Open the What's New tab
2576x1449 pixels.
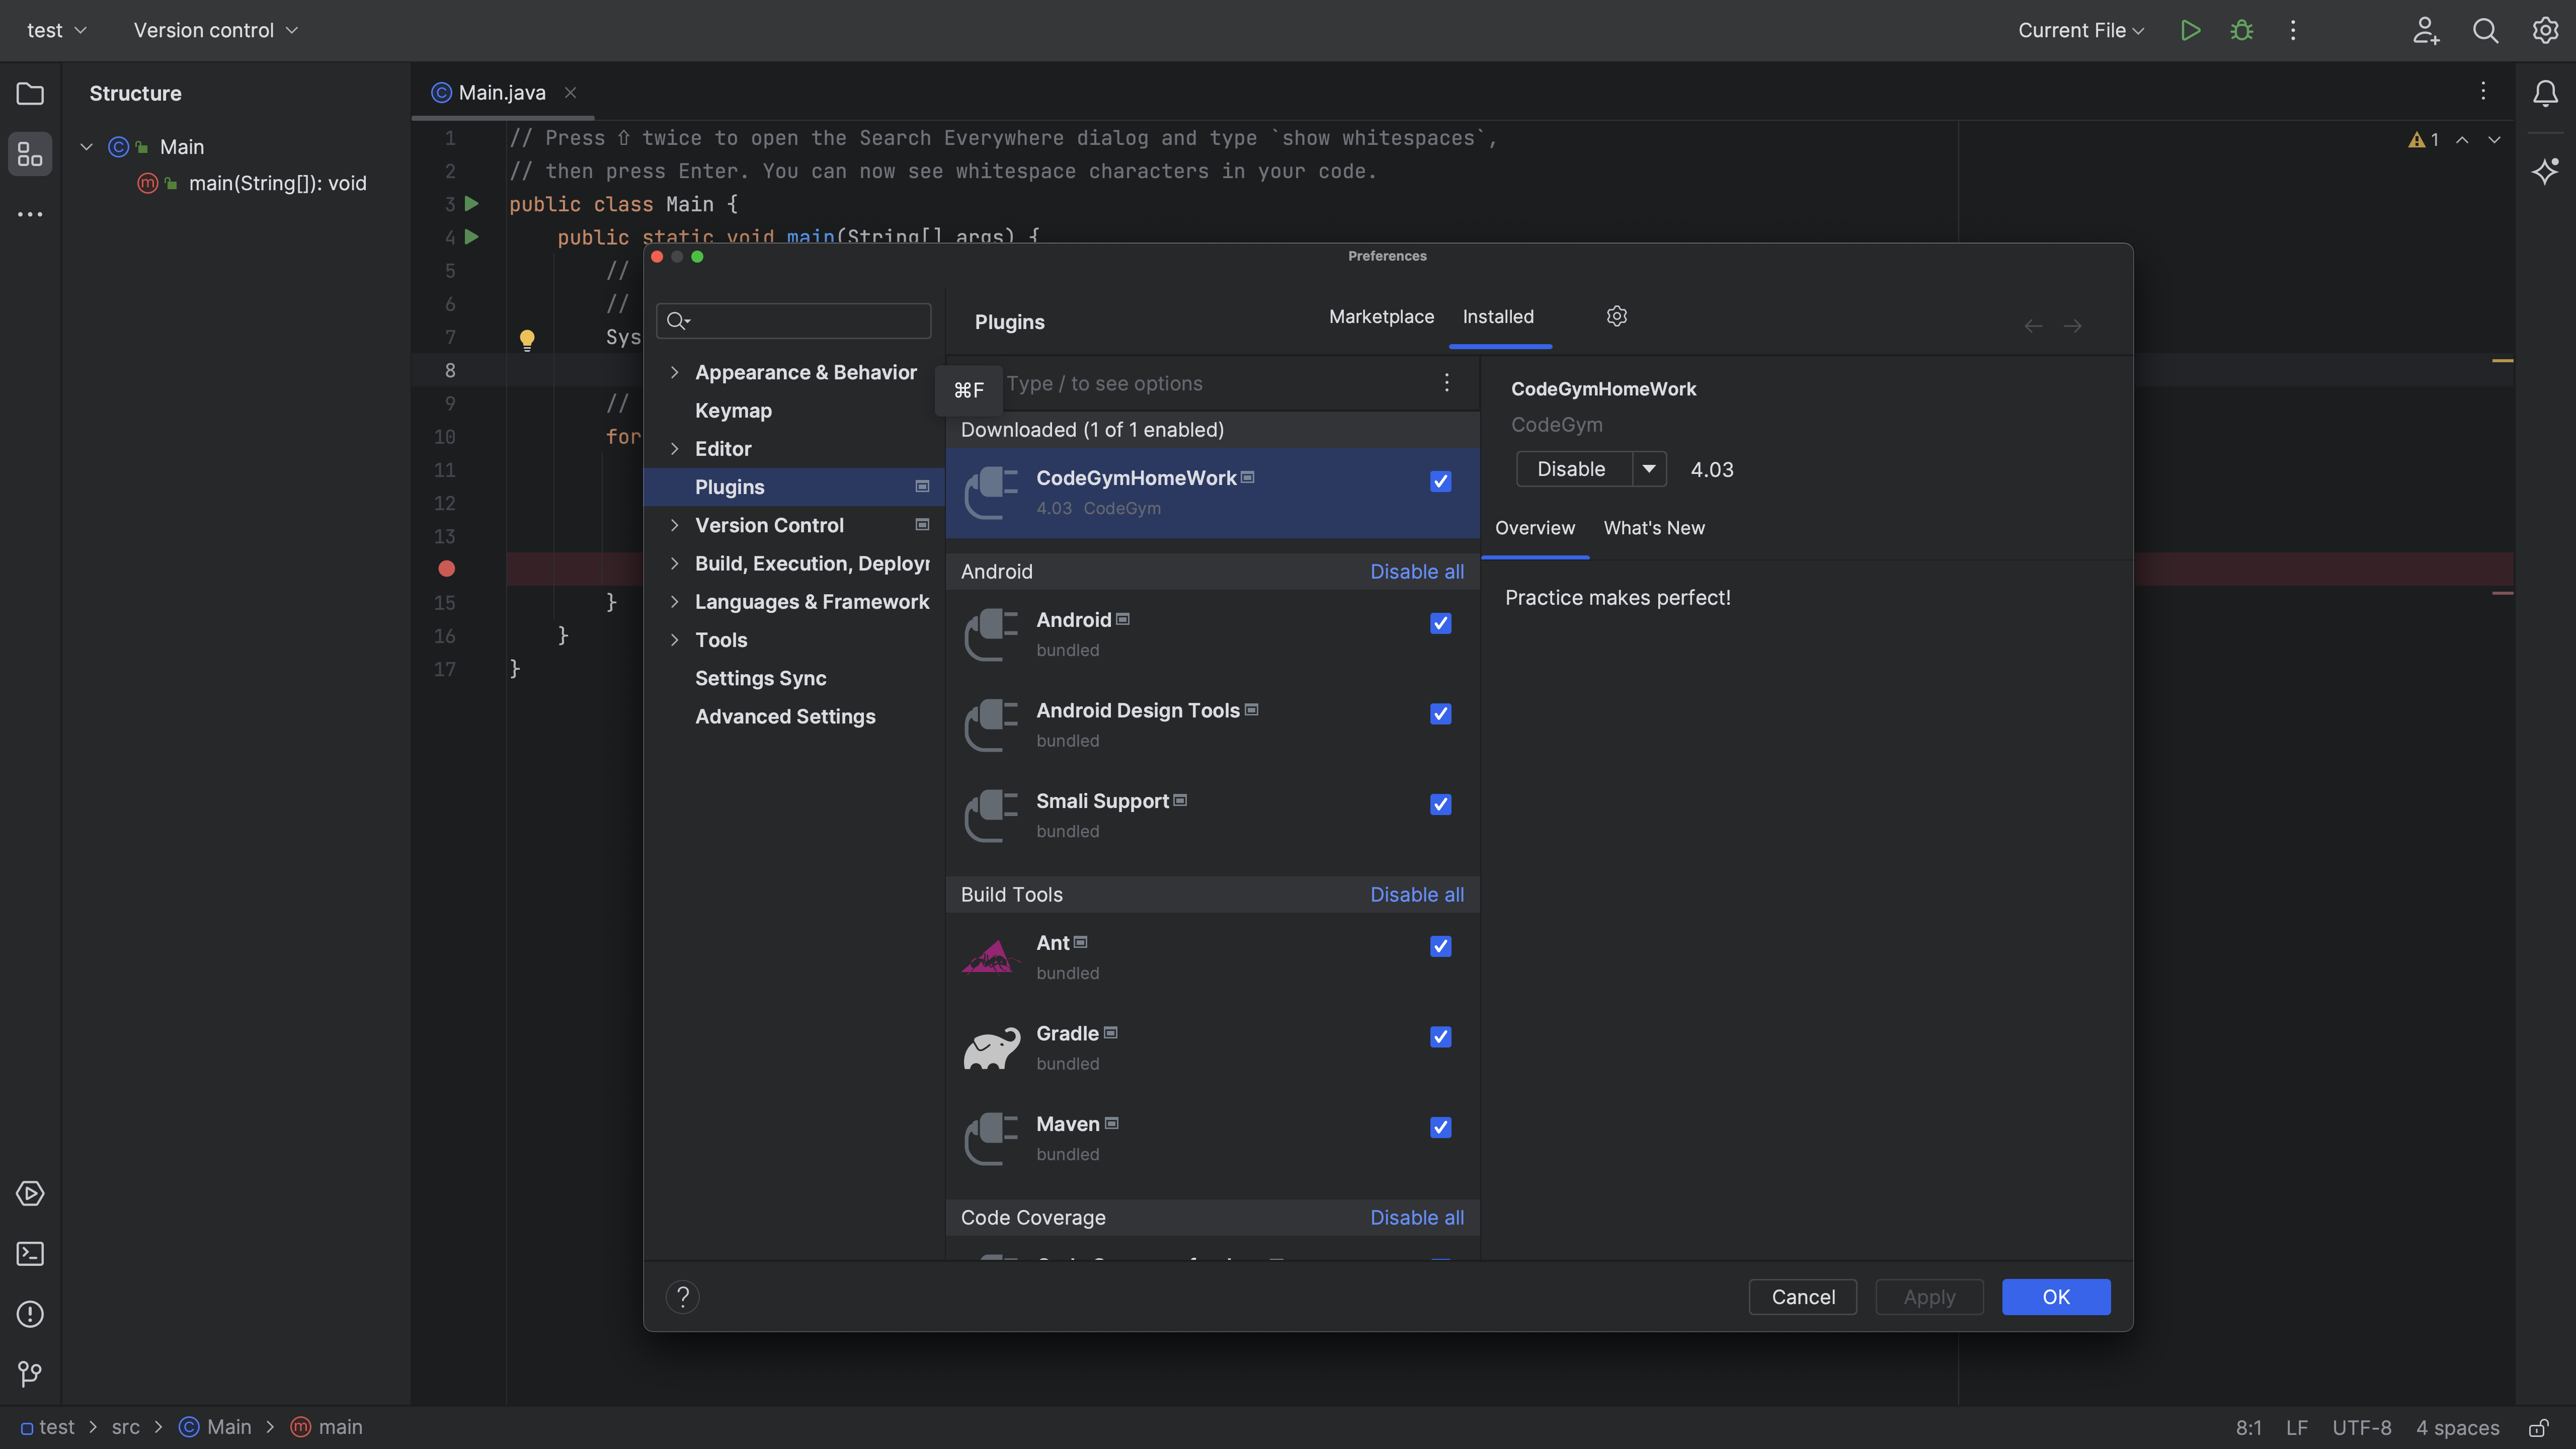click(1654, 528)
